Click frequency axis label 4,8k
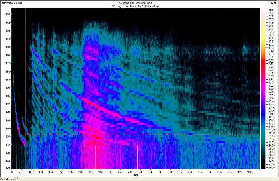The height and width of the screenshot is (181, 279). [131, 172]
